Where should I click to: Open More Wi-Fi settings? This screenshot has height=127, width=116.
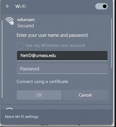pyautogui.click(x=22, y=117)
